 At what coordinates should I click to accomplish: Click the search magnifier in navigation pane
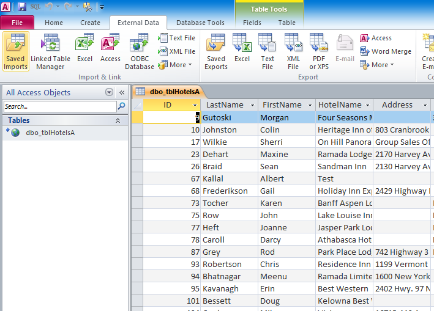(x=122, y=106)
